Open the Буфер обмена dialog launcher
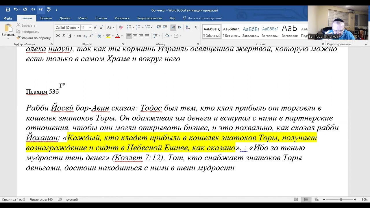Viewport: 370px width, 208px height. (x=51, y=44)
